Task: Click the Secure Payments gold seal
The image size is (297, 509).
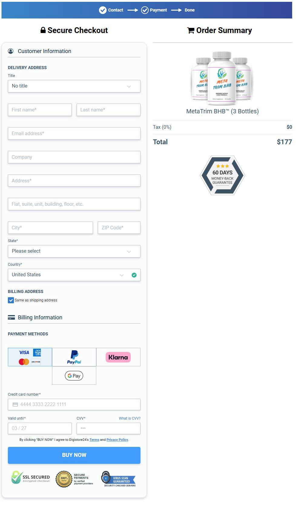Action: tap(64, 479)
